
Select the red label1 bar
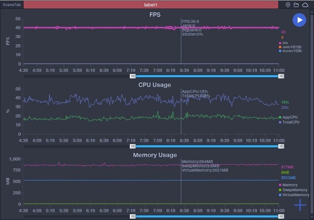click(151, 5)
